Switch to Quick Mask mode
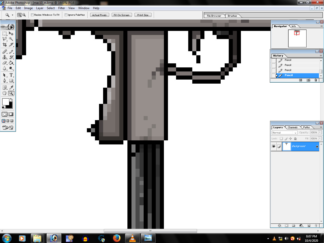 tap(11, 114)
